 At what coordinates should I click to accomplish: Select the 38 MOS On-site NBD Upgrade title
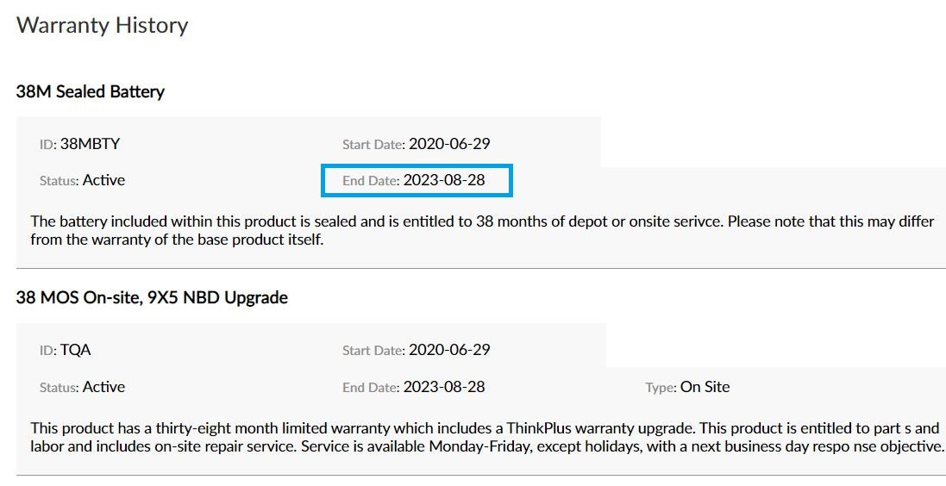152,298
